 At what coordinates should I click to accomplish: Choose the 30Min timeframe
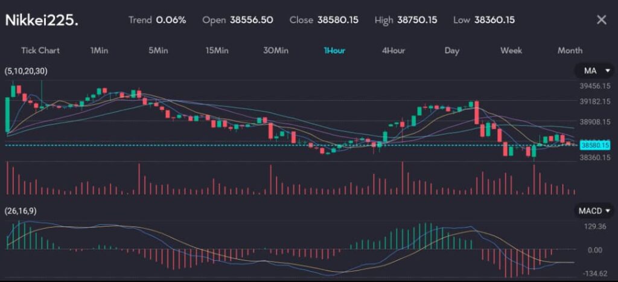coord(276,50)
